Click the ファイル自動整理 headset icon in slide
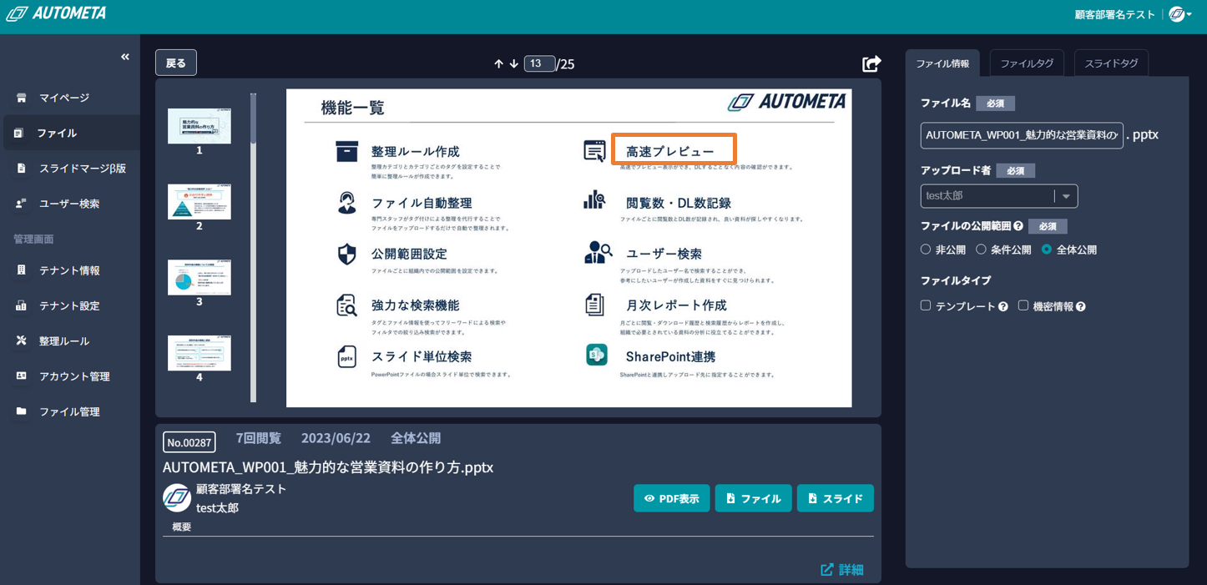Screen dimensions: 1207x585 347,203
